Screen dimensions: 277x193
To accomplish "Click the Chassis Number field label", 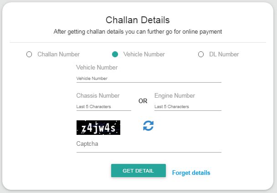I will pos(98,95).
